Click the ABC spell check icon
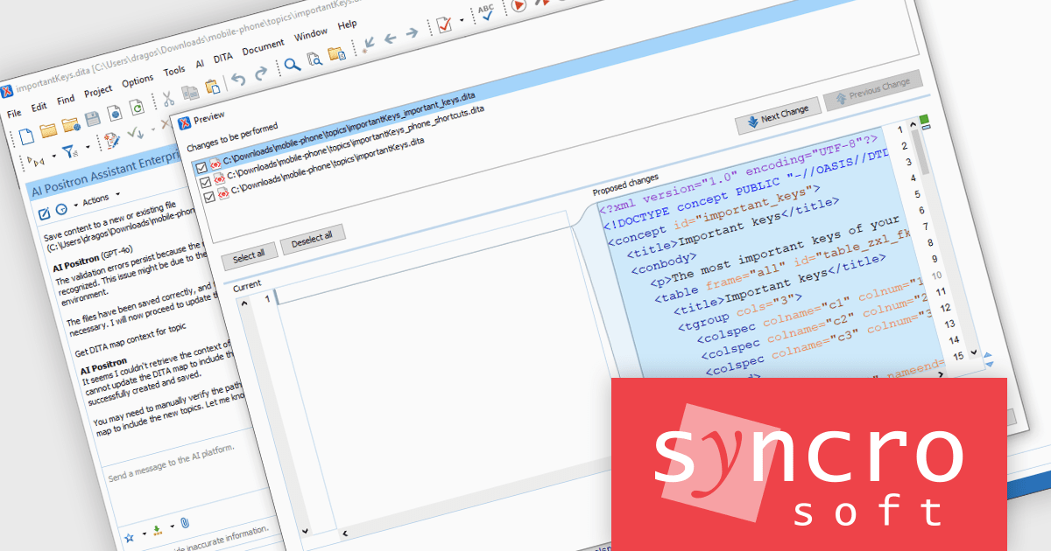Image resolution: width=1051 pixels, height=551 pixels. (x=485, y=11)
